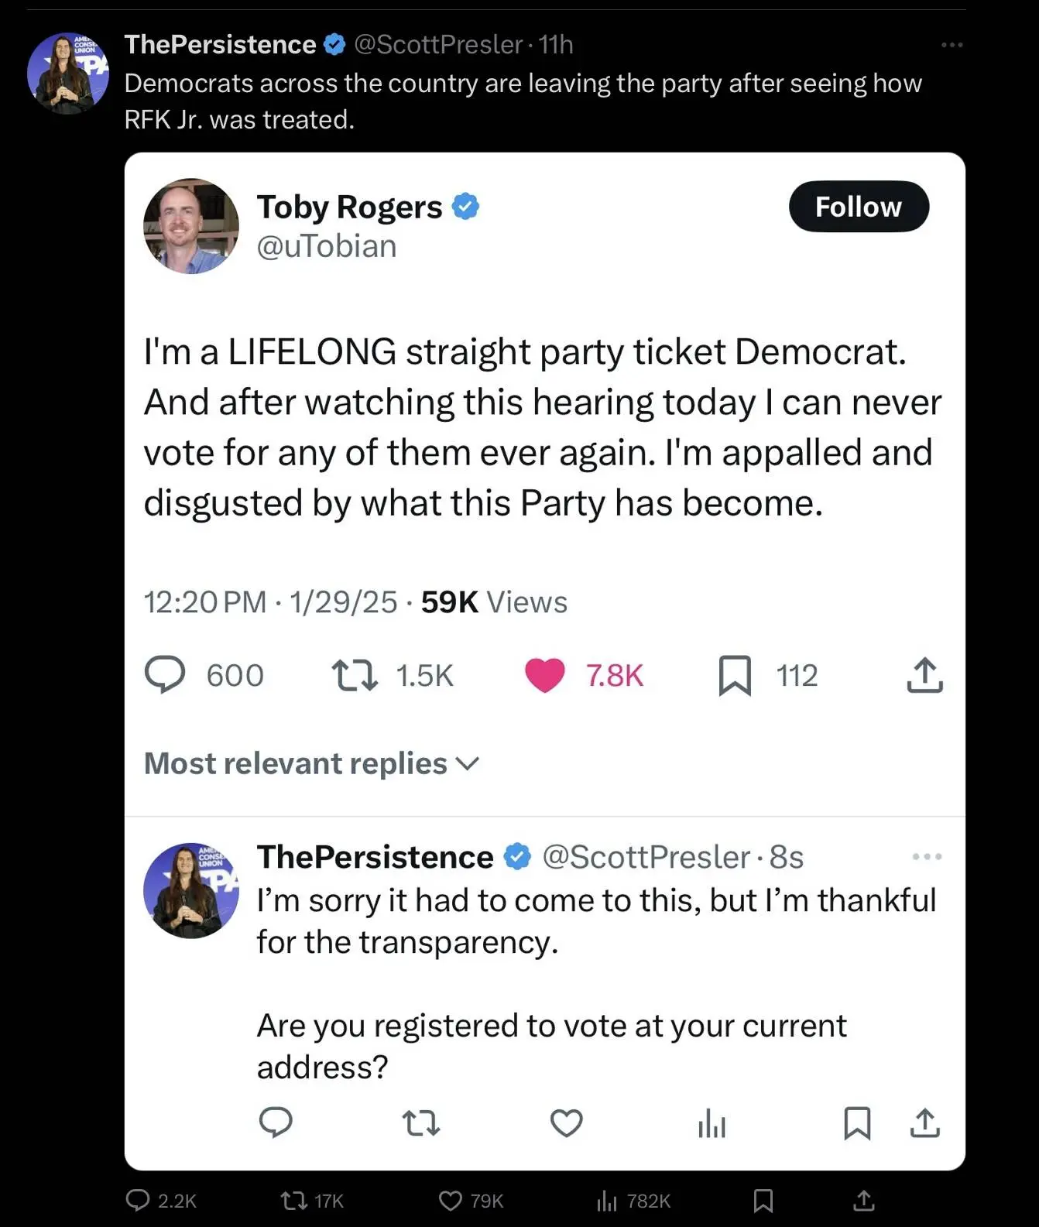Open the outer post's 2.2K replies
Screen dimensions: 1039x1227
coord(161,1201)
